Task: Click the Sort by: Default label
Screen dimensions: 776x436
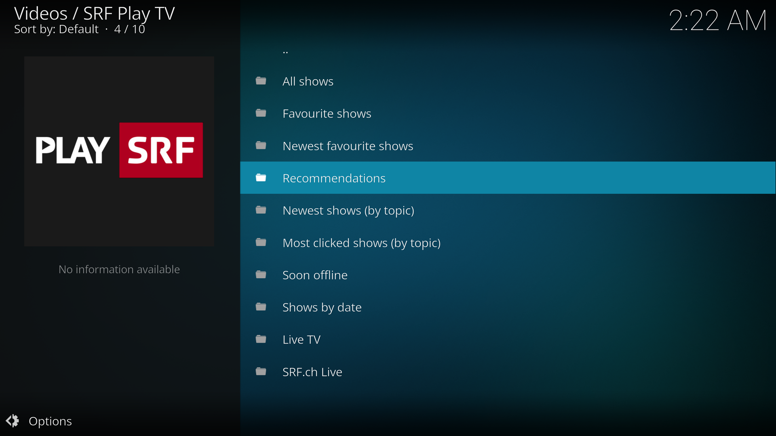Action: point(56,29)
